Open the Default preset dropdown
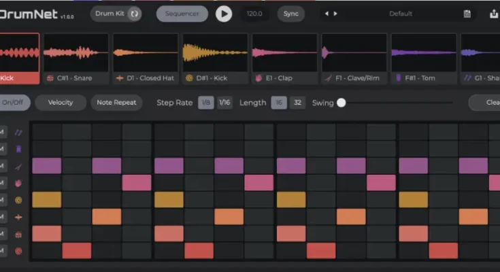500x272 pixels. pos(401,14)
